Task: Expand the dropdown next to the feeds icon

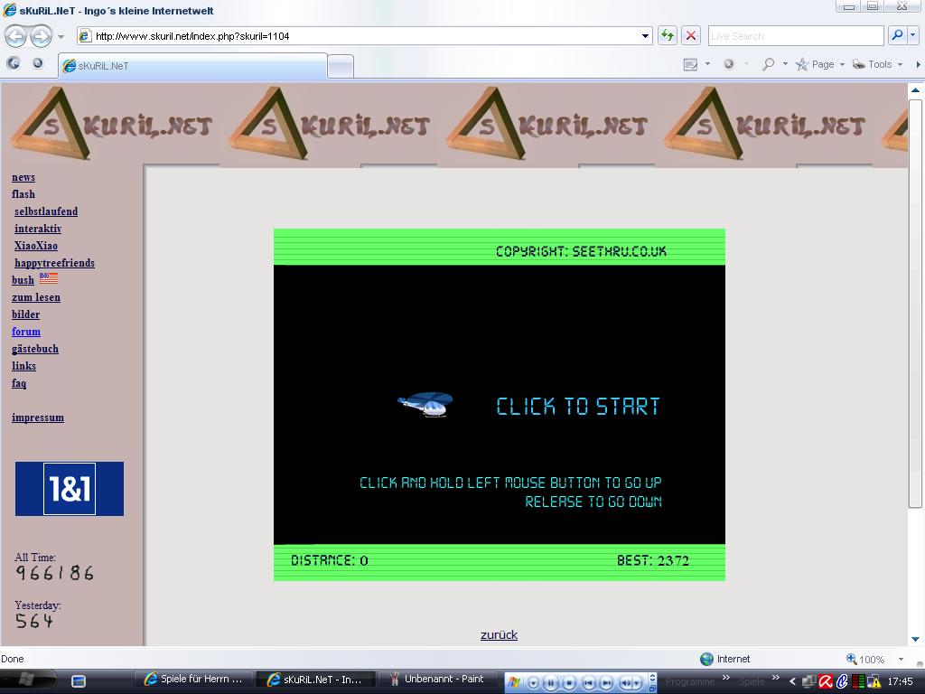Action: 707,64
